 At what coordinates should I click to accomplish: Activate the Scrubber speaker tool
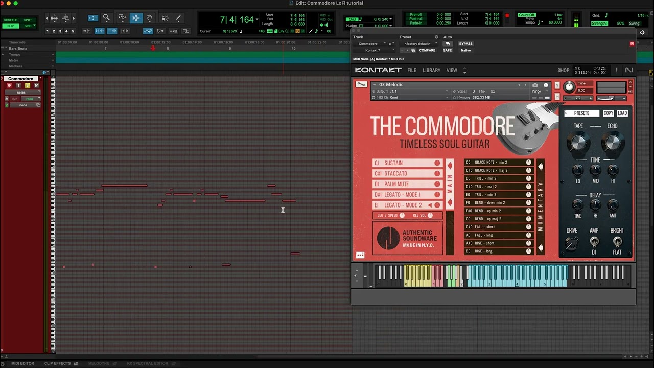165,18
